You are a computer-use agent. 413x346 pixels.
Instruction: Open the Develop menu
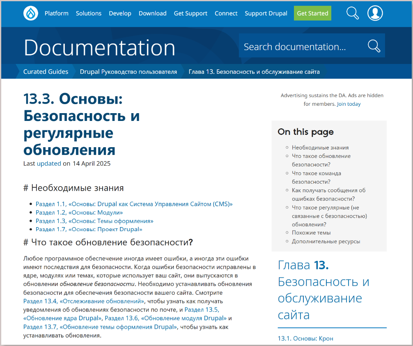(x=120, y=14)
